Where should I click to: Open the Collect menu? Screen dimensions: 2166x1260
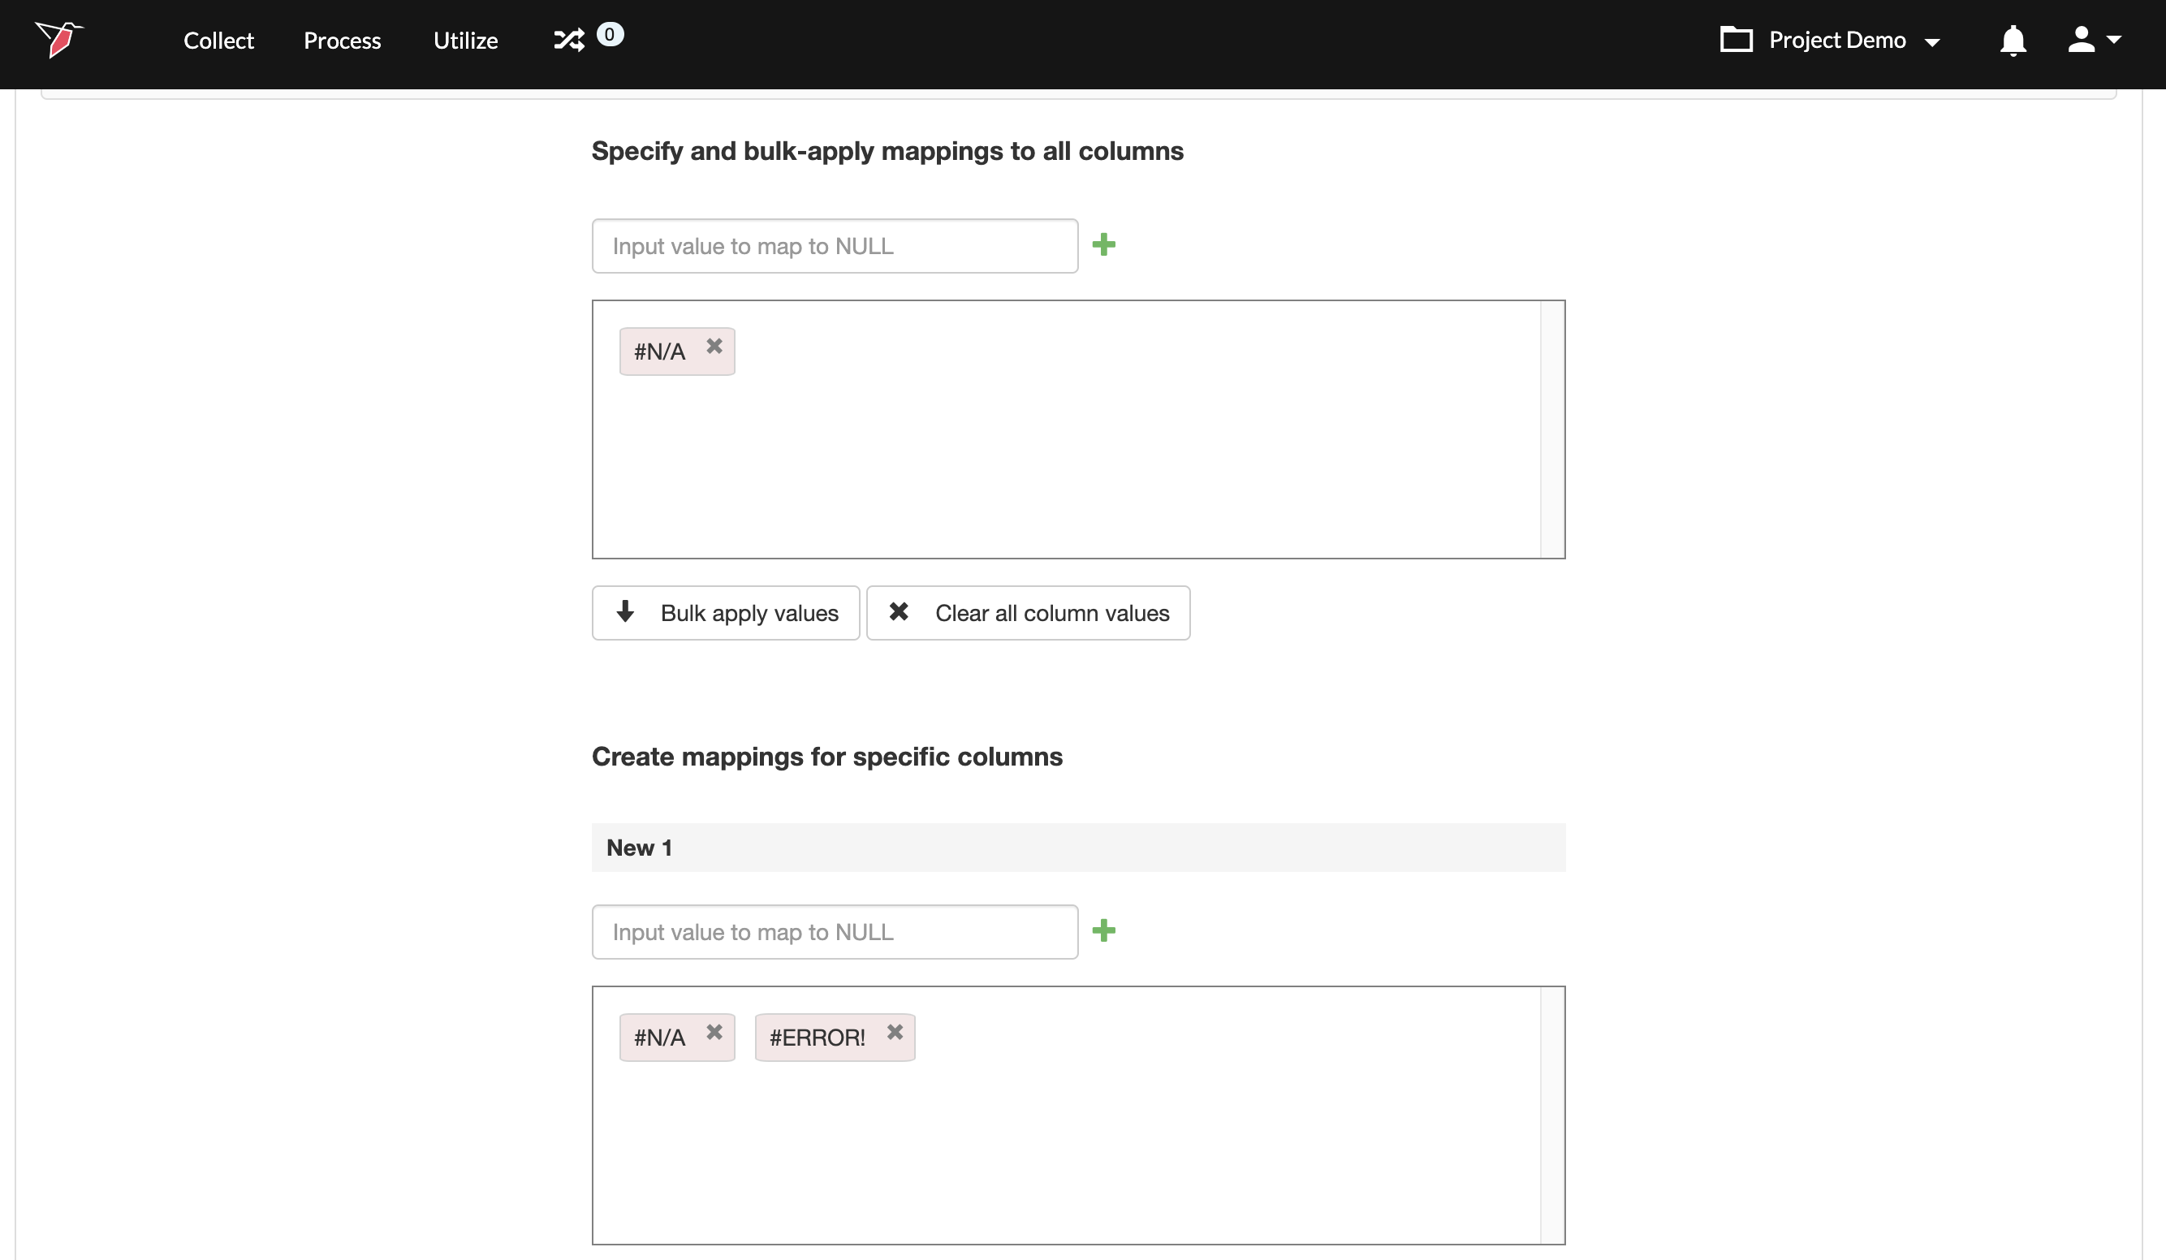pos(218,41)
